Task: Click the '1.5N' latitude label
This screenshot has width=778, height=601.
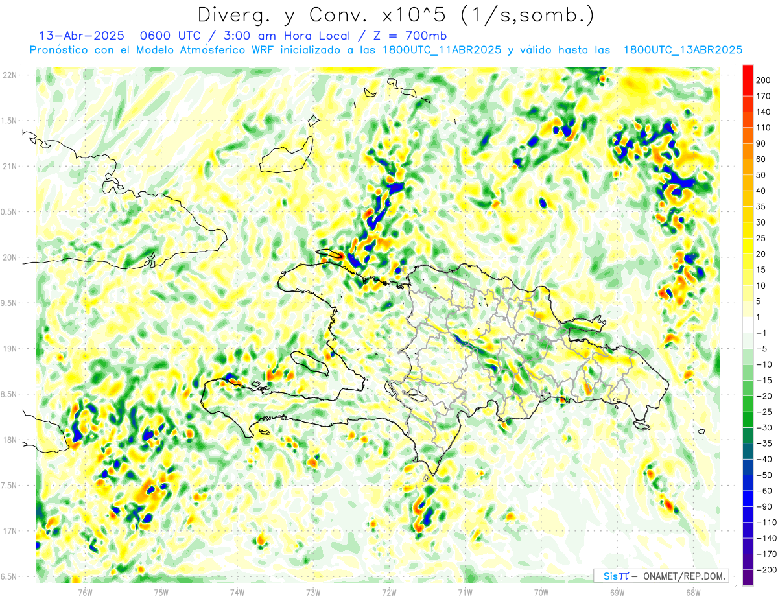Action: tap(9, 121)
